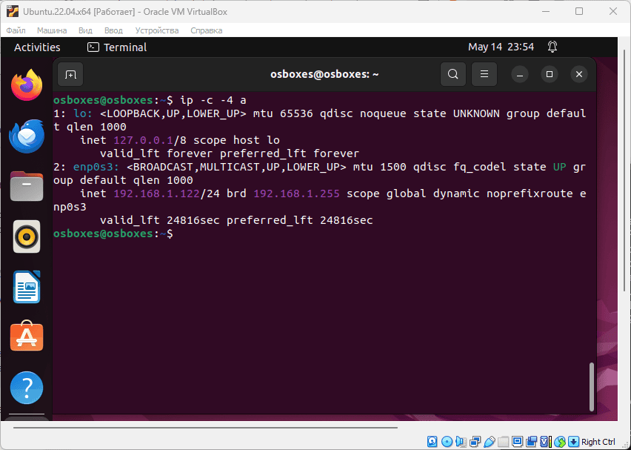Click the VirtualBox vertical scrollbar on right
This screenshot has height=450, width=631.
pos(624,169)
